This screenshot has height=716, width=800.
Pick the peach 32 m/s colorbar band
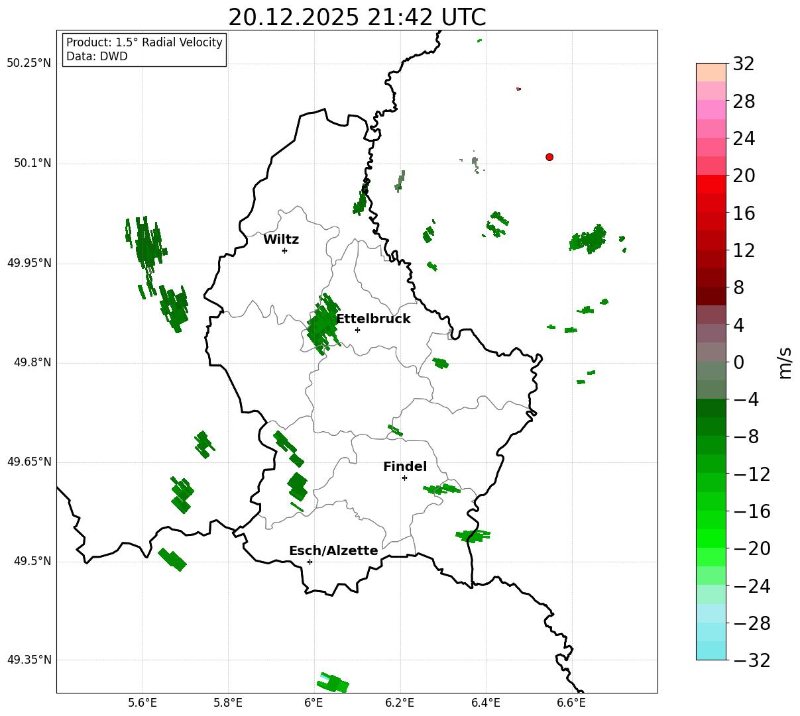[x=711, y=72]
